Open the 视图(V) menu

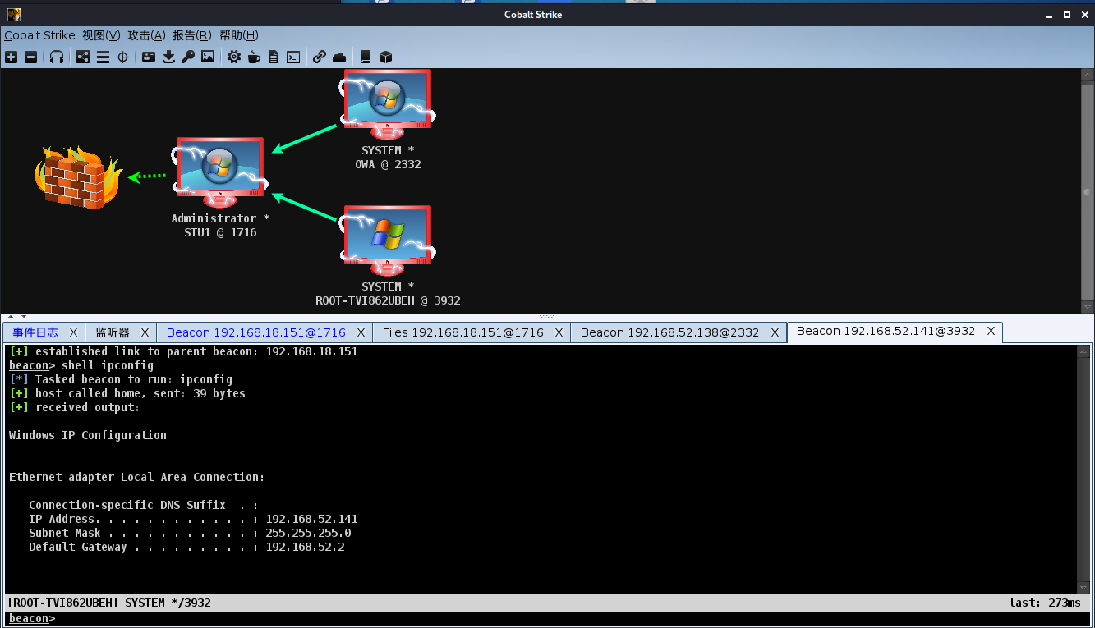click(101, 35)
